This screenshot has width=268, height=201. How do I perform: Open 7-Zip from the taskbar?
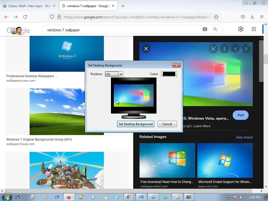[x=189, y=197]
